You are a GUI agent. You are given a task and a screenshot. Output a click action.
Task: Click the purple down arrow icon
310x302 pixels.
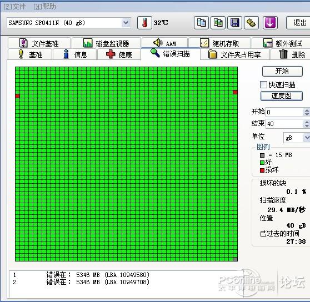[270, 23]
